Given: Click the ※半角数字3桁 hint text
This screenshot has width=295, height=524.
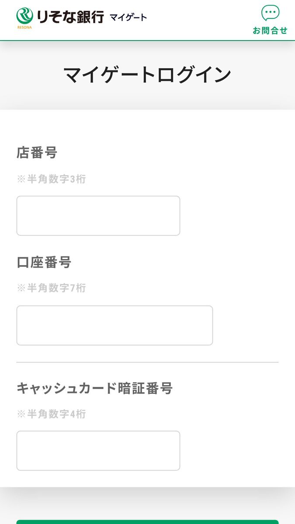Looking at the screenshot, I should coord(51,179).
